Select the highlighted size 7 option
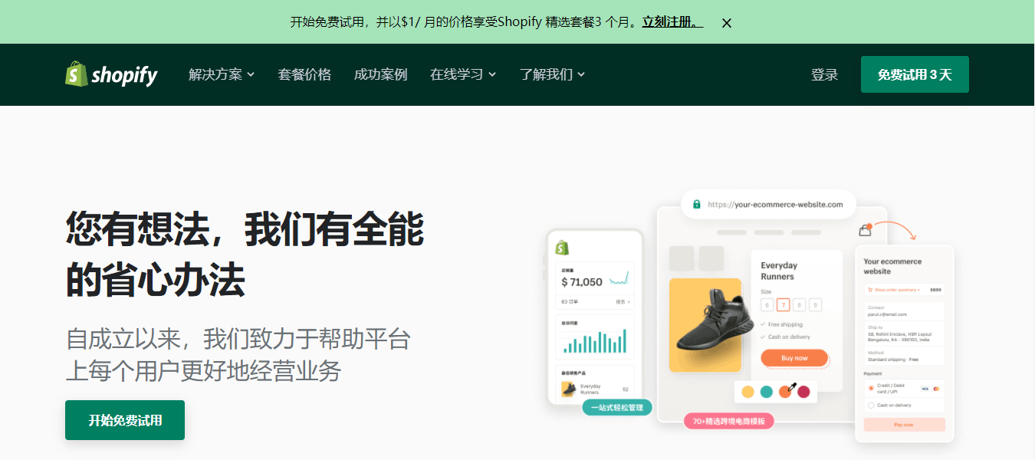Image resolution: width=1035 pixels, height=460 pixels. 783,305
